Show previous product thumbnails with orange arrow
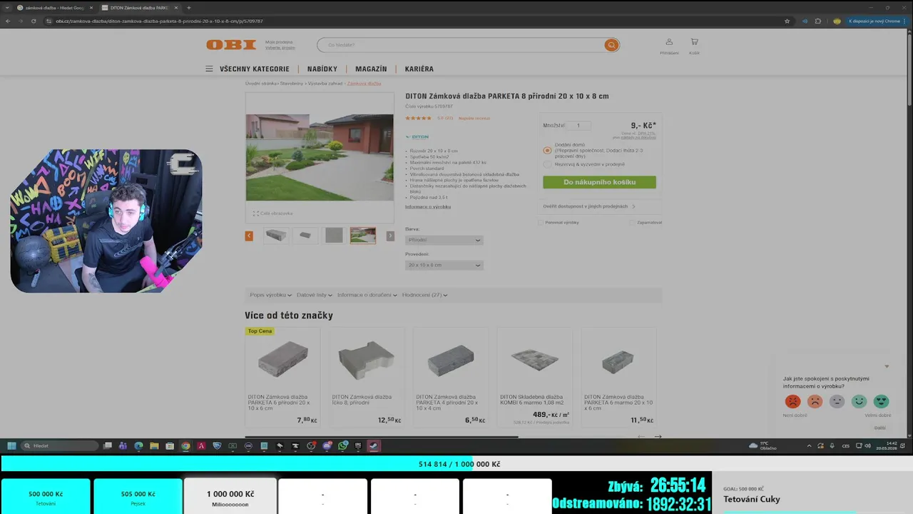The height and width of the screenshot is (514, 913). (x=249, y=236)
